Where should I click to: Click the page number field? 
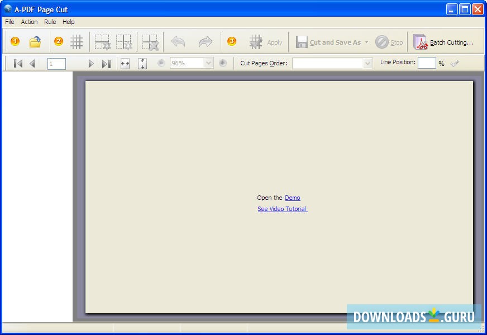56,64
